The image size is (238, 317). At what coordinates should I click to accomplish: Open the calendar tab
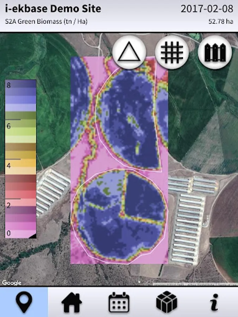click(x=119, y=302)
